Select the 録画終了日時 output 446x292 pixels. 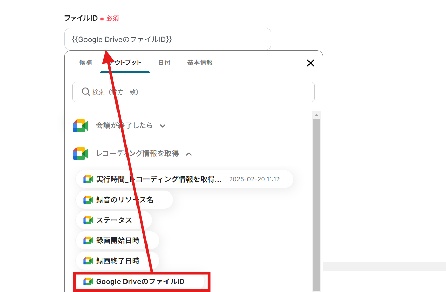point(118,261)
